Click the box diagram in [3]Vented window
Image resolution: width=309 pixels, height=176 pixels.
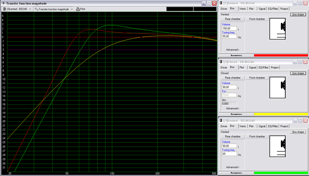pos(277,146)
